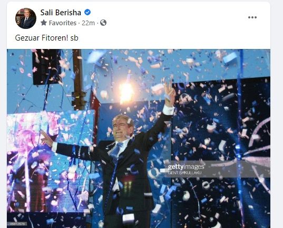The height and width of the screenshot is (228, 283).
Task: Click the bright stage light flare
Action: (x=126, y=93)
